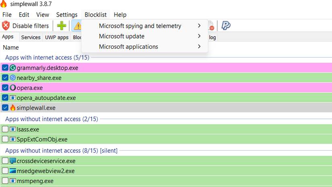
Task: Close the open Blocklist menu
Action: [95, 15]
